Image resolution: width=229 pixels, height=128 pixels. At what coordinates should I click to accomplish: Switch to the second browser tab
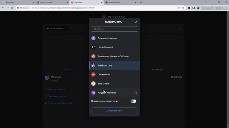coord(52,2)
